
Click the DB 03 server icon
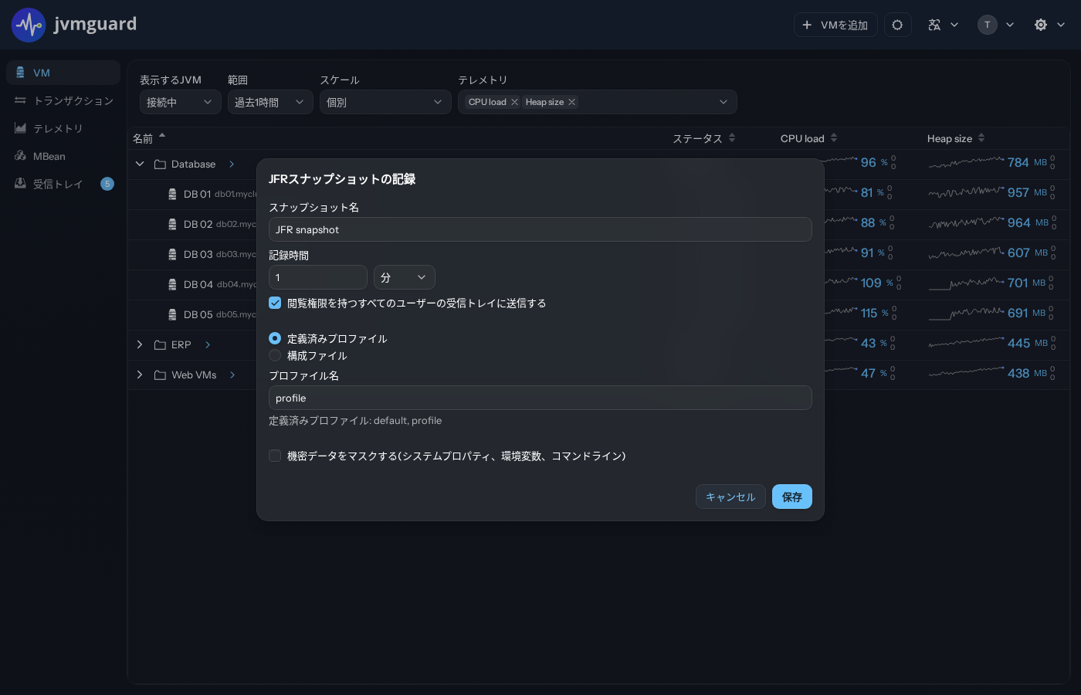[x=172, y=255]
